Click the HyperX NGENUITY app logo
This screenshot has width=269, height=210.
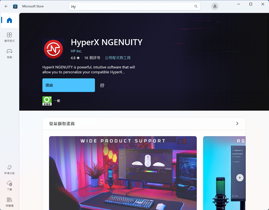53,49
